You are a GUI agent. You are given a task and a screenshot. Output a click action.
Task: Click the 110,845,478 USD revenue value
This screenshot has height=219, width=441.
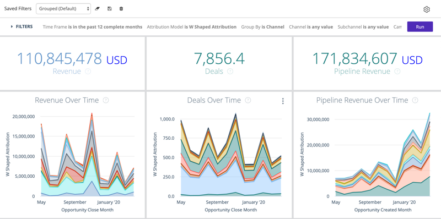72,59
